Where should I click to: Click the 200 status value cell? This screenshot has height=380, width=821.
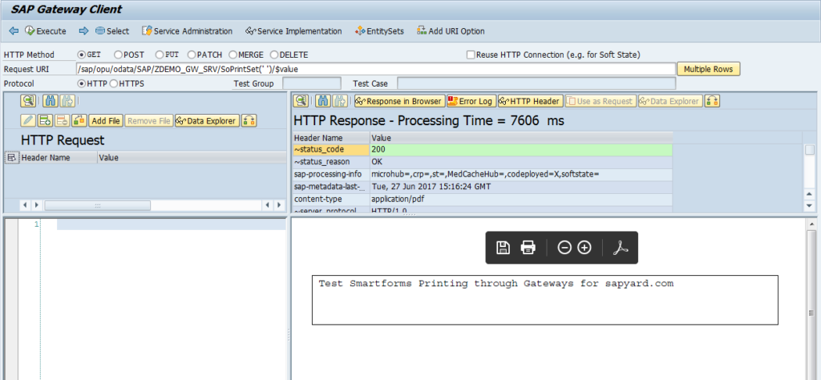(x=521, y=149)
